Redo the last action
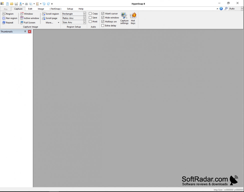244x192 pixels. point(48,4)
